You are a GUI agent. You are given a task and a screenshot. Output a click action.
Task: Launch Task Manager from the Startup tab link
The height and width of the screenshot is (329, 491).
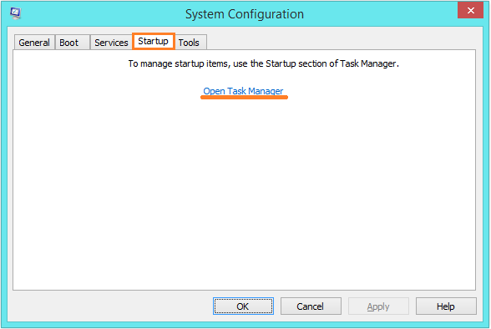pyautogui.click(x=243, y=91)
